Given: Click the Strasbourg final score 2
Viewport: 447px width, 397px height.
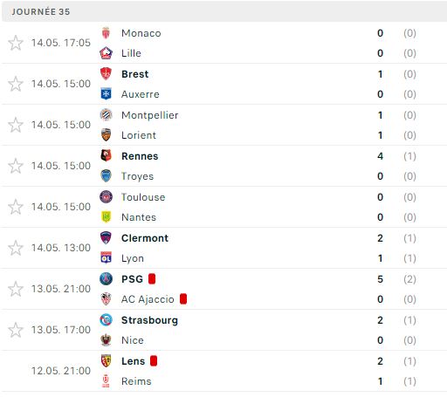Looking at the screenshot, I should tap(380, 320).
